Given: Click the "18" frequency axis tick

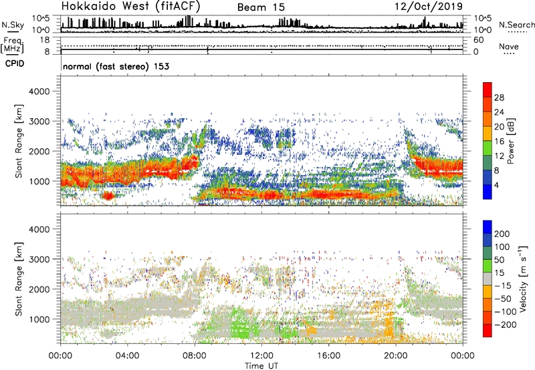Looking at the screenshot, I should (45, 40).
